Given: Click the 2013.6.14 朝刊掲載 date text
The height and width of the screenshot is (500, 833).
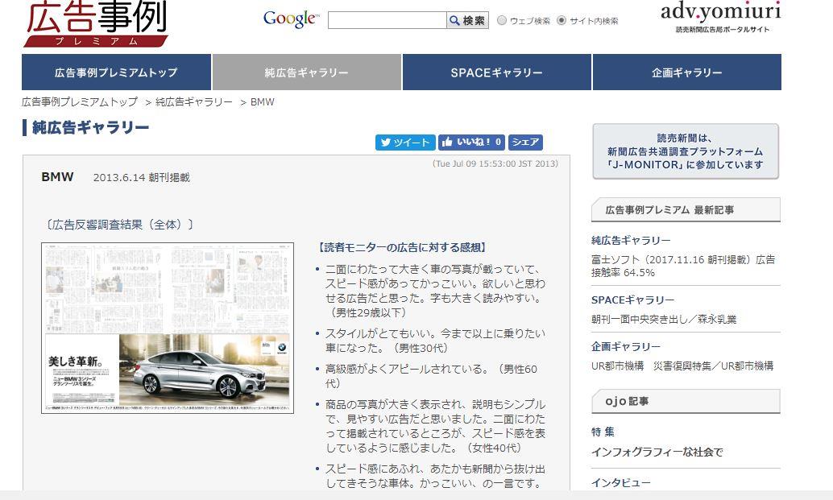Looking at the screenshot, I should point(141,177).
